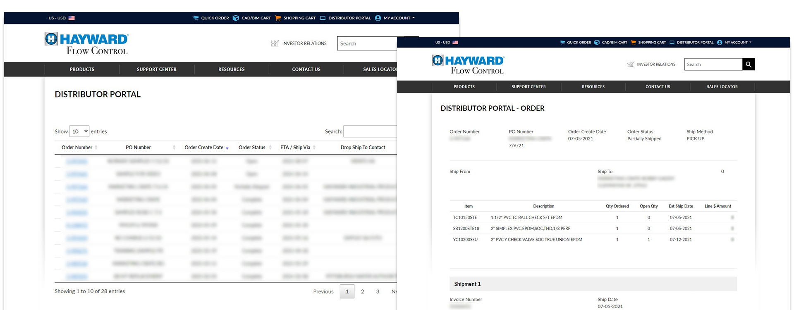Open Contact Us menu in back window
The height and width of the screenshot is (310, 794).
[306, 69]
